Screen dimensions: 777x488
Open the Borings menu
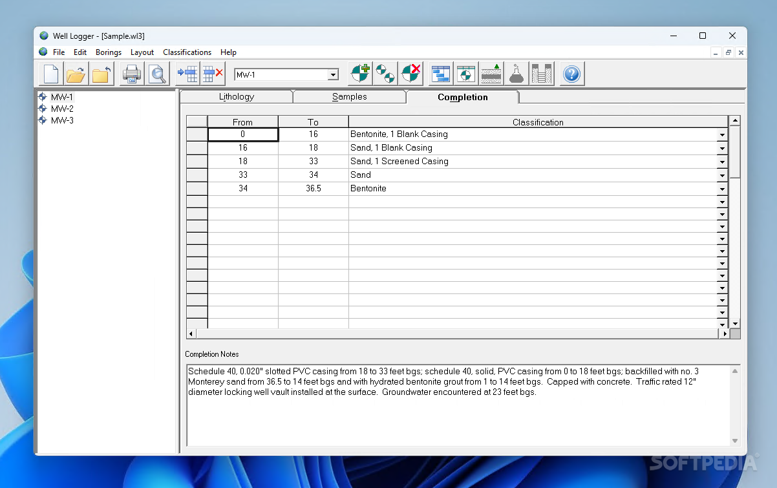click(x=109, y=52)
